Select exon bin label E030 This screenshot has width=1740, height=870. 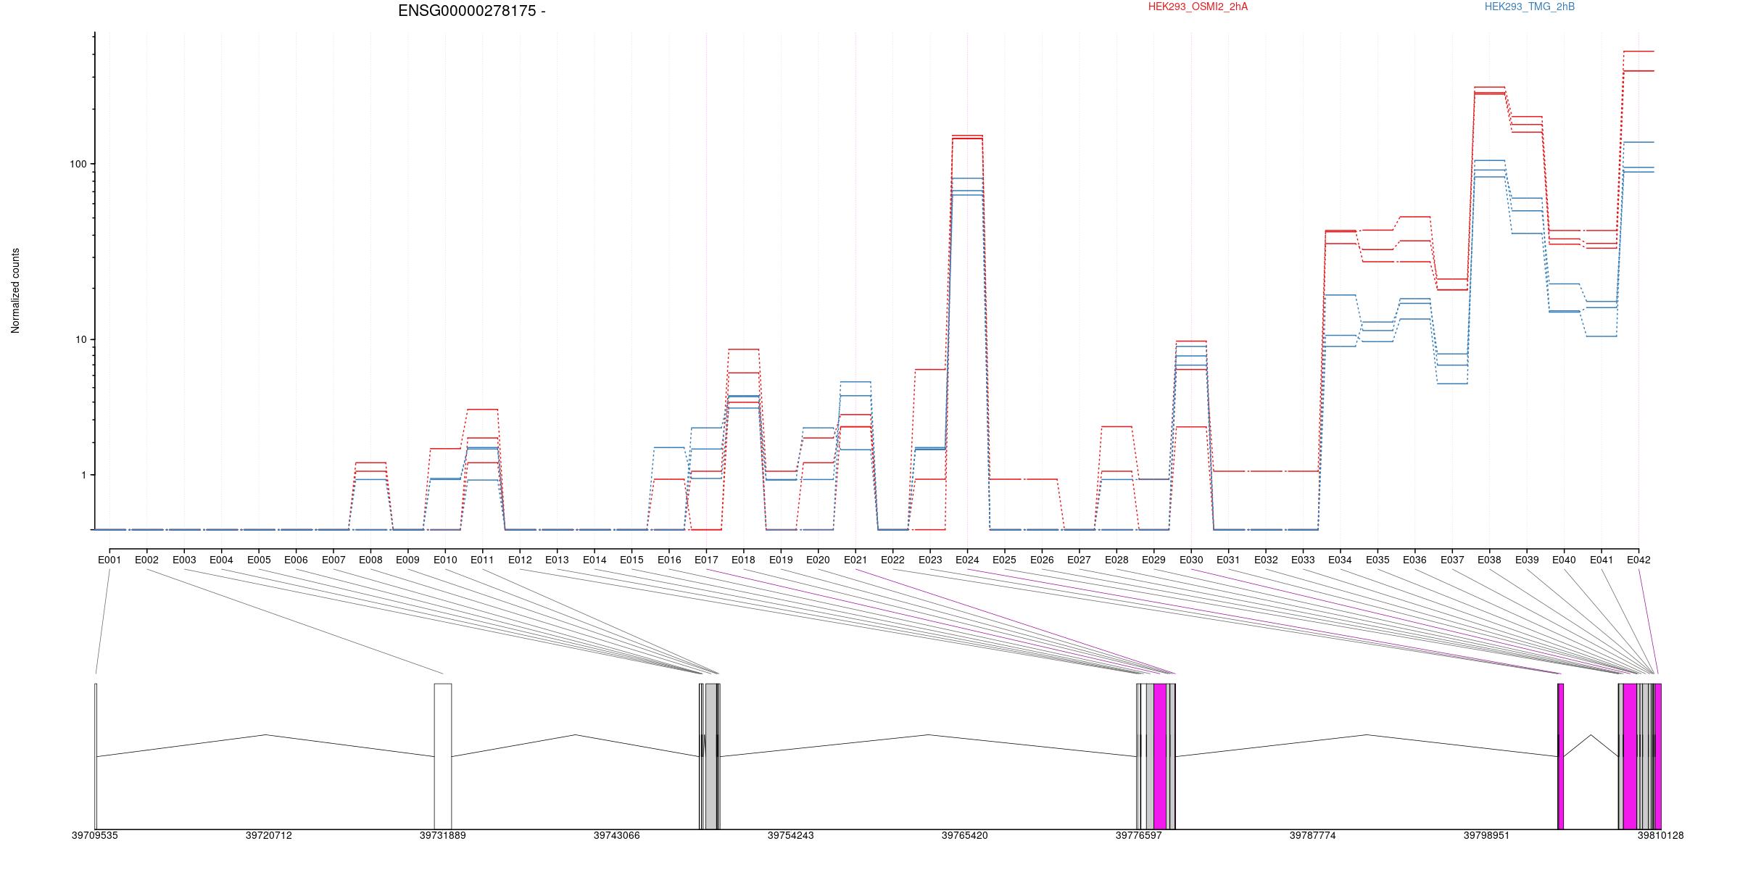tap(1191, 560)
